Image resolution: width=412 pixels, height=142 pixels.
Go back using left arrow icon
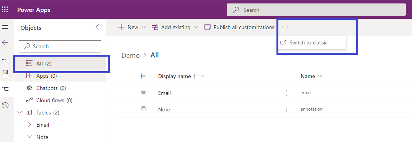(x=5, y=42)
